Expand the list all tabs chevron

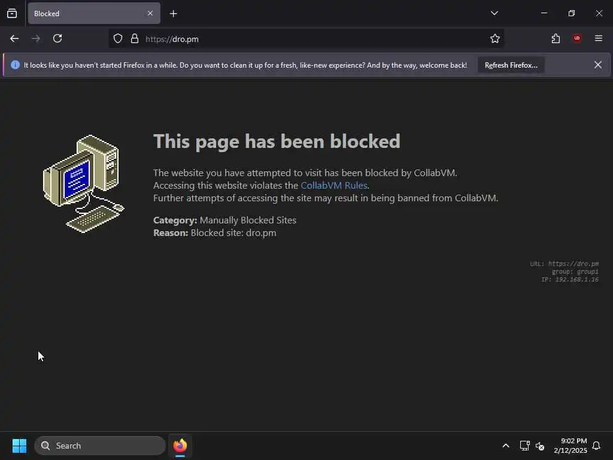point(494,13)
